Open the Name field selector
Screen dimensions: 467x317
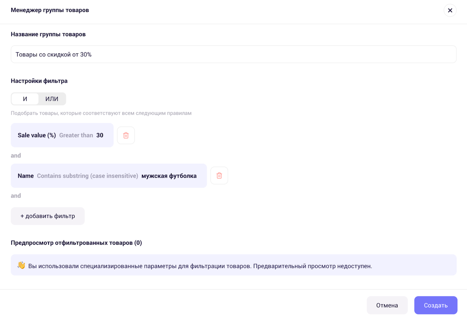pos(26,176)
